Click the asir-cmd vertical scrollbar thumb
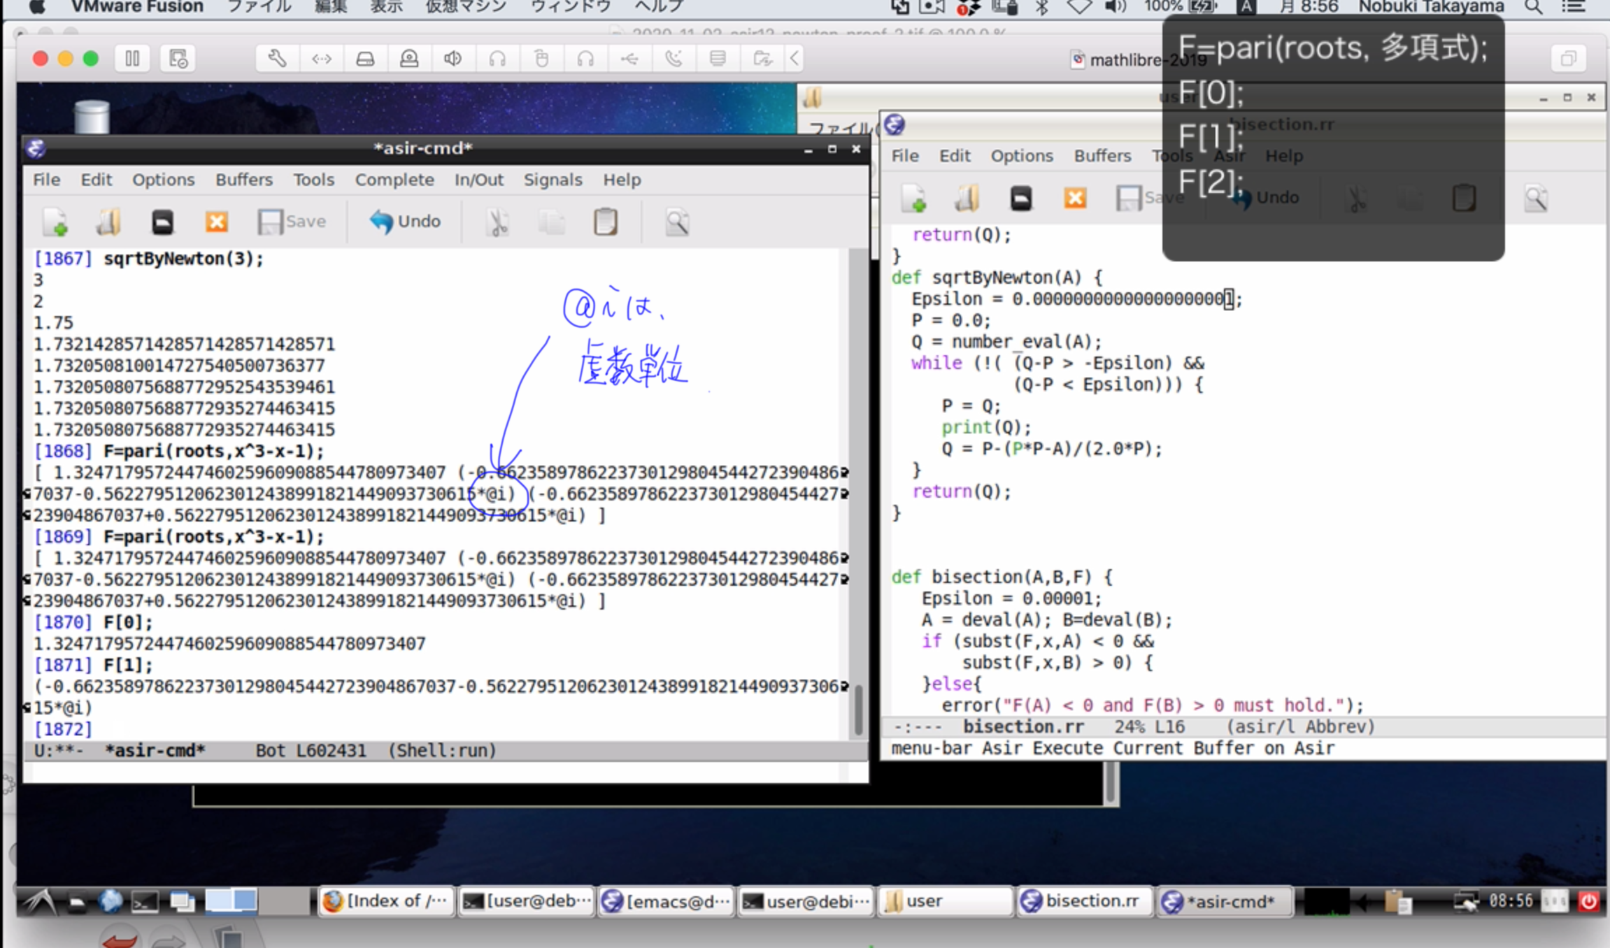This screenshot has width=1610, height=948. pyautogui.click(x=858, y=710)
